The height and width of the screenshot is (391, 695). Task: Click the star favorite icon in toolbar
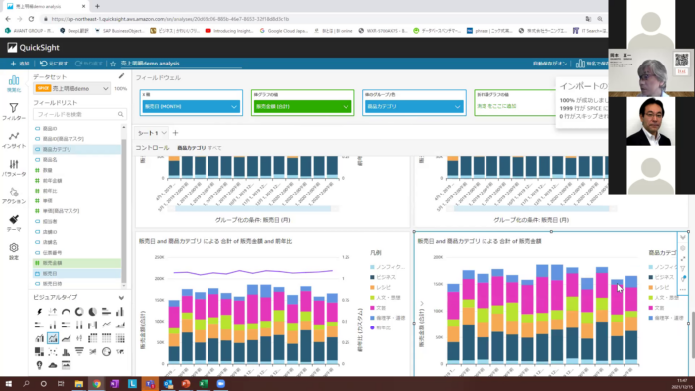click(113, 64)
